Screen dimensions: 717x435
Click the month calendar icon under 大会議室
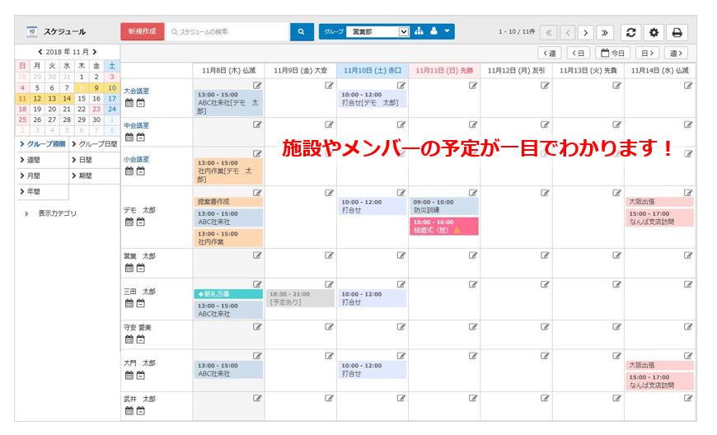[x=129, y=103]
